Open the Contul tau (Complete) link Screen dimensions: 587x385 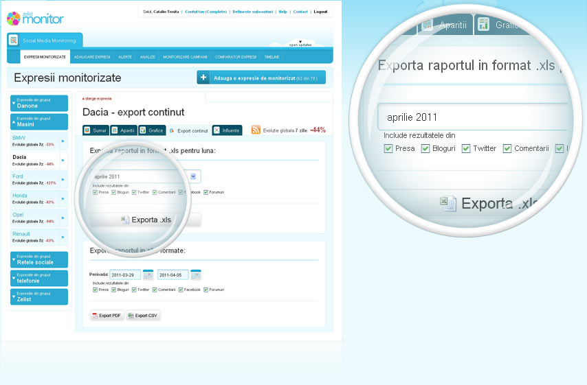pos(206,12)
